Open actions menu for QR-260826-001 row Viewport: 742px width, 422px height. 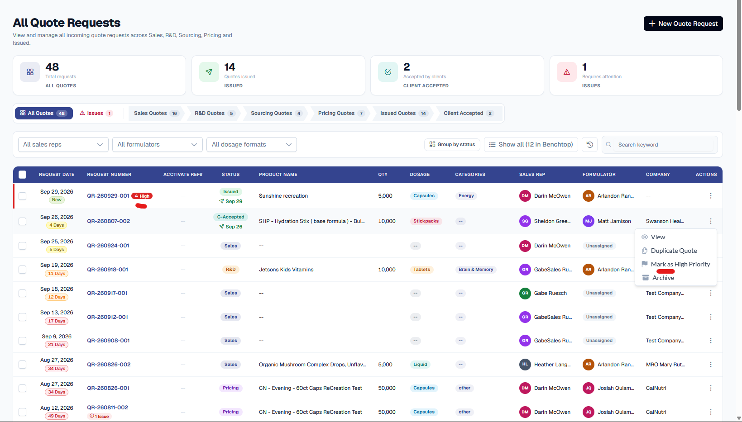710,388
